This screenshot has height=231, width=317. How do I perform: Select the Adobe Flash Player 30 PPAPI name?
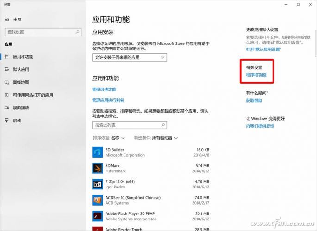click(131, 213)
